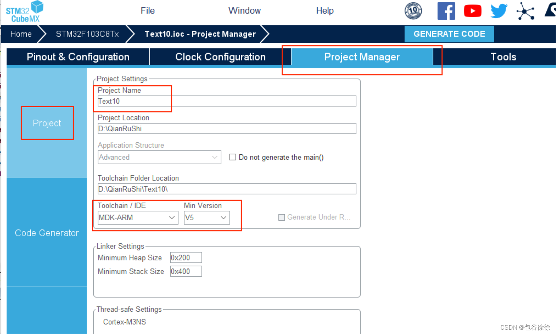The height and width of the screenshot is (334, 556).
Task: Switch to Pinout & Configuration tab
Action: 78,57
